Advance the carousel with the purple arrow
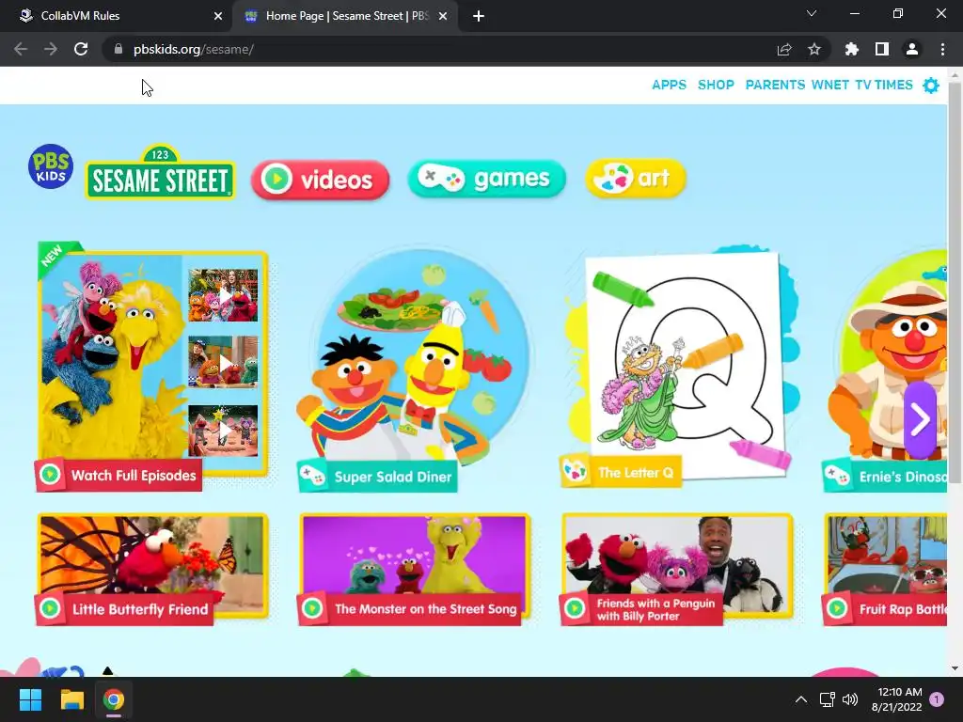Image resolution: width=963 pixels, height=722 pixels. click(x=920, y=420)
